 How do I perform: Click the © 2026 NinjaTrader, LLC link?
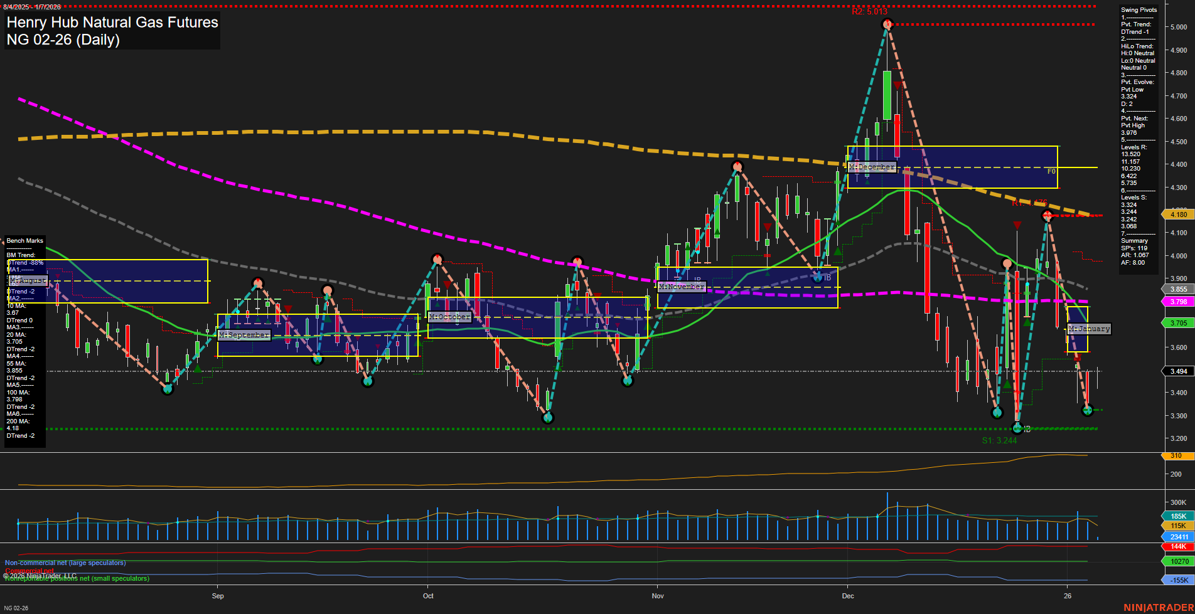click(39, 575)
